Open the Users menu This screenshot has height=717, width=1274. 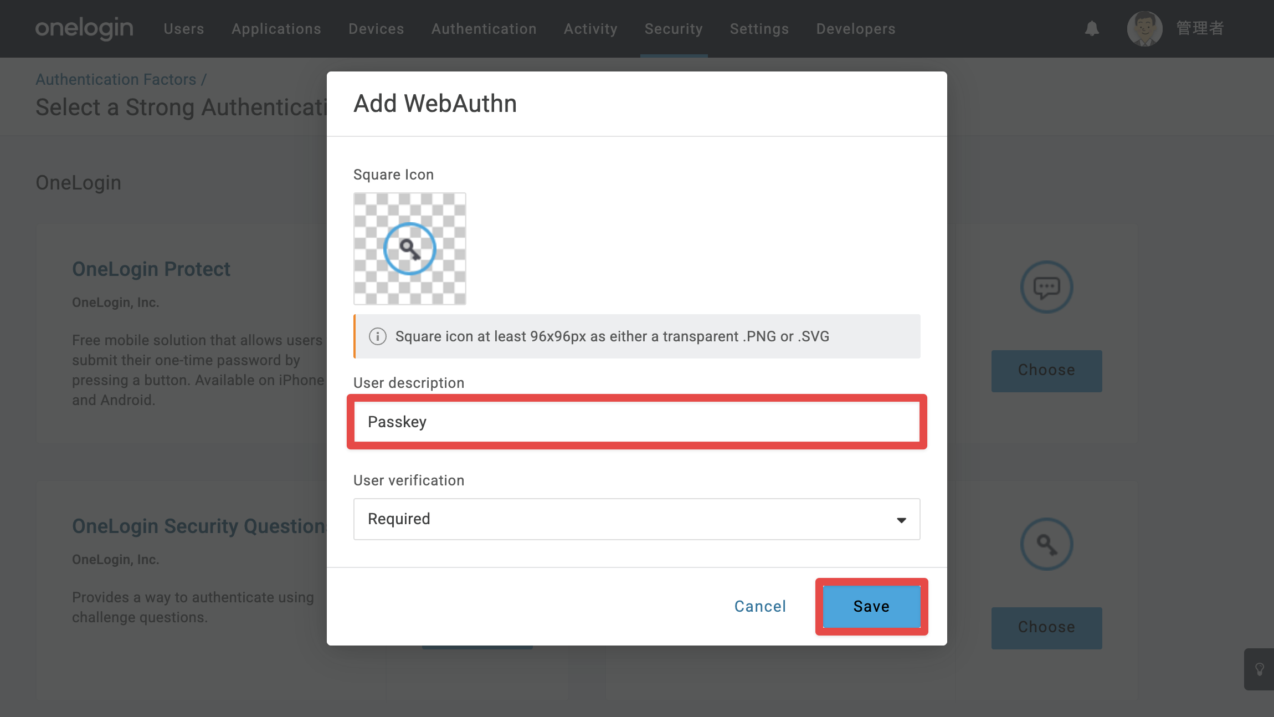[184, 29]
